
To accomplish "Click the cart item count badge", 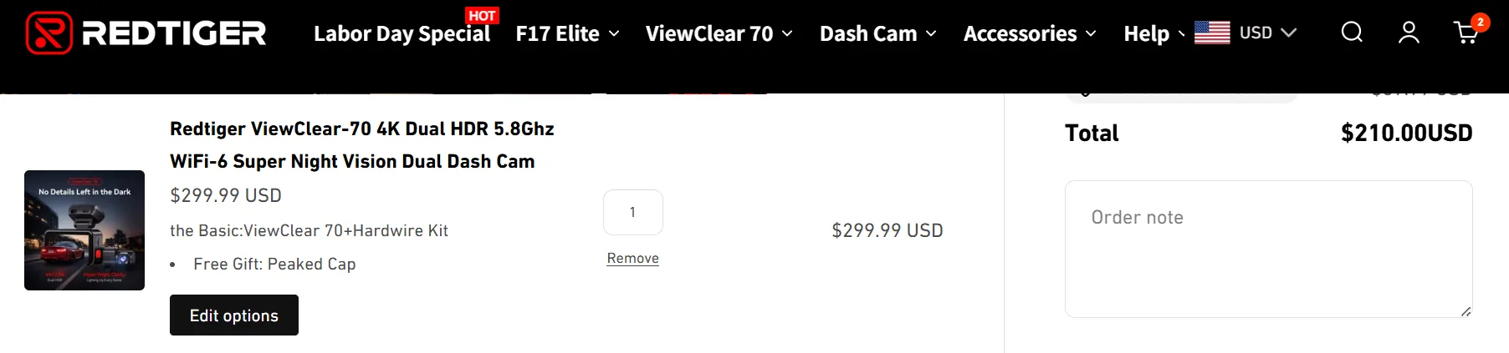I will [1480, 23].
